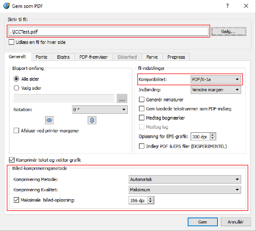This screenshot has width=256, height=231.
Task: Toggle 'Komprimér tekst og vektor grafik' checkbox
Action: (x=12, y=160)
